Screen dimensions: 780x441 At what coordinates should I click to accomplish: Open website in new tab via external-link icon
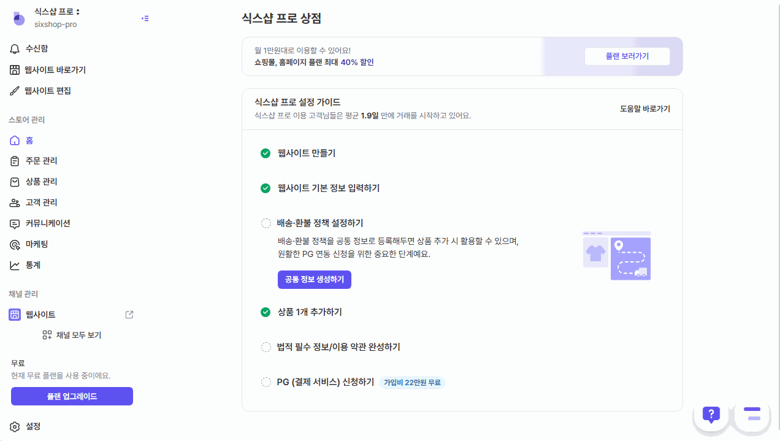[129, 315]
